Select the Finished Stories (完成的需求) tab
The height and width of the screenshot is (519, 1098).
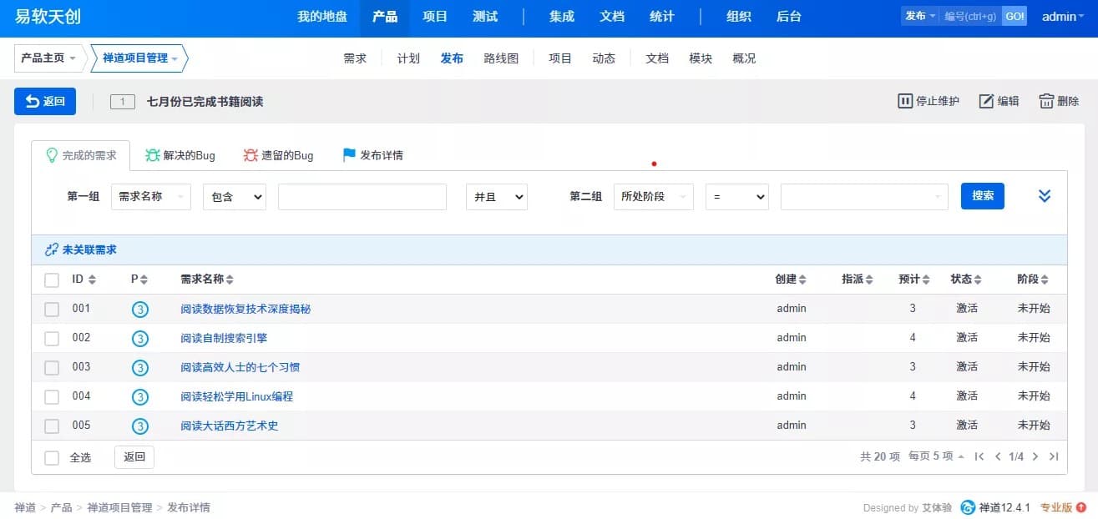80,155
